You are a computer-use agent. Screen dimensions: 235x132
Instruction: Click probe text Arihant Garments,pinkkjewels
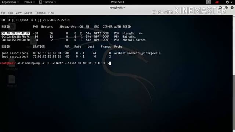pos(137,53)
